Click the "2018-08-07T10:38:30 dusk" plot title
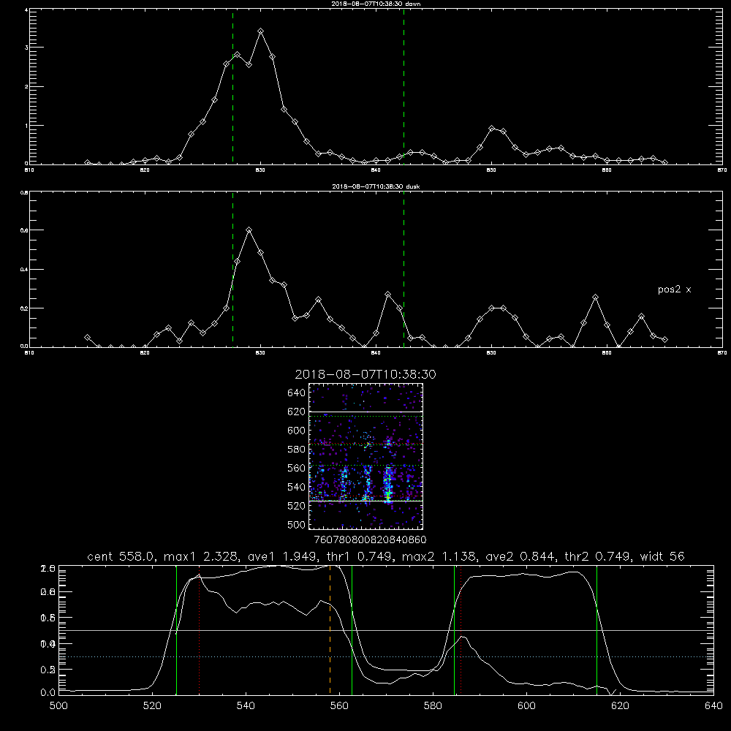The width and height of the screenshot is (731, 731). [376, 186]
